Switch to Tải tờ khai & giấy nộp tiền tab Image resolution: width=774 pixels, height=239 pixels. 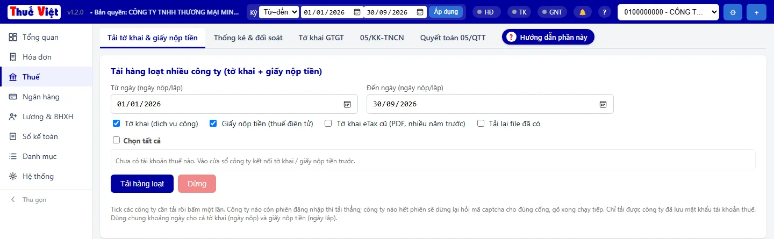point(153,38)
